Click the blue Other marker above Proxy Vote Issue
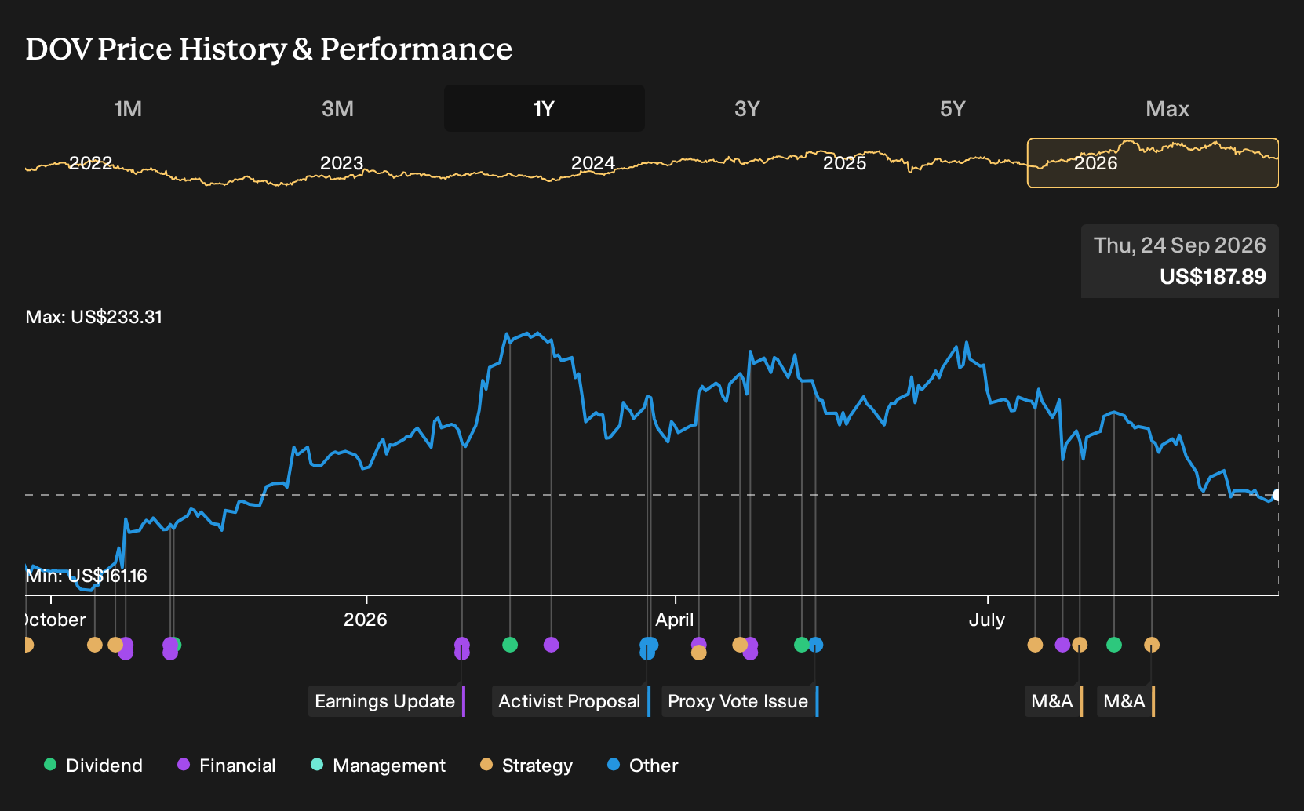The height and width of the screenshot is (811, 1304). 816,645
